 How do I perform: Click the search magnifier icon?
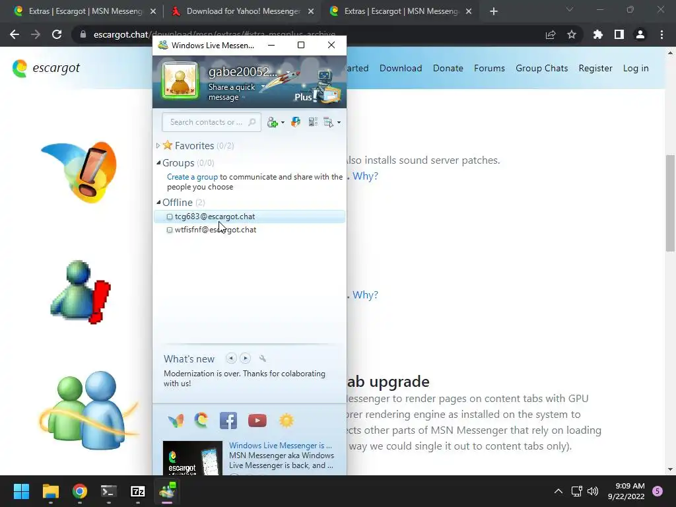click(x=252, y=122)
